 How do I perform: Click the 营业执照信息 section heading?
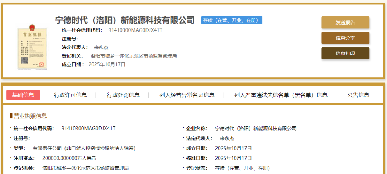tap(30, 116)
